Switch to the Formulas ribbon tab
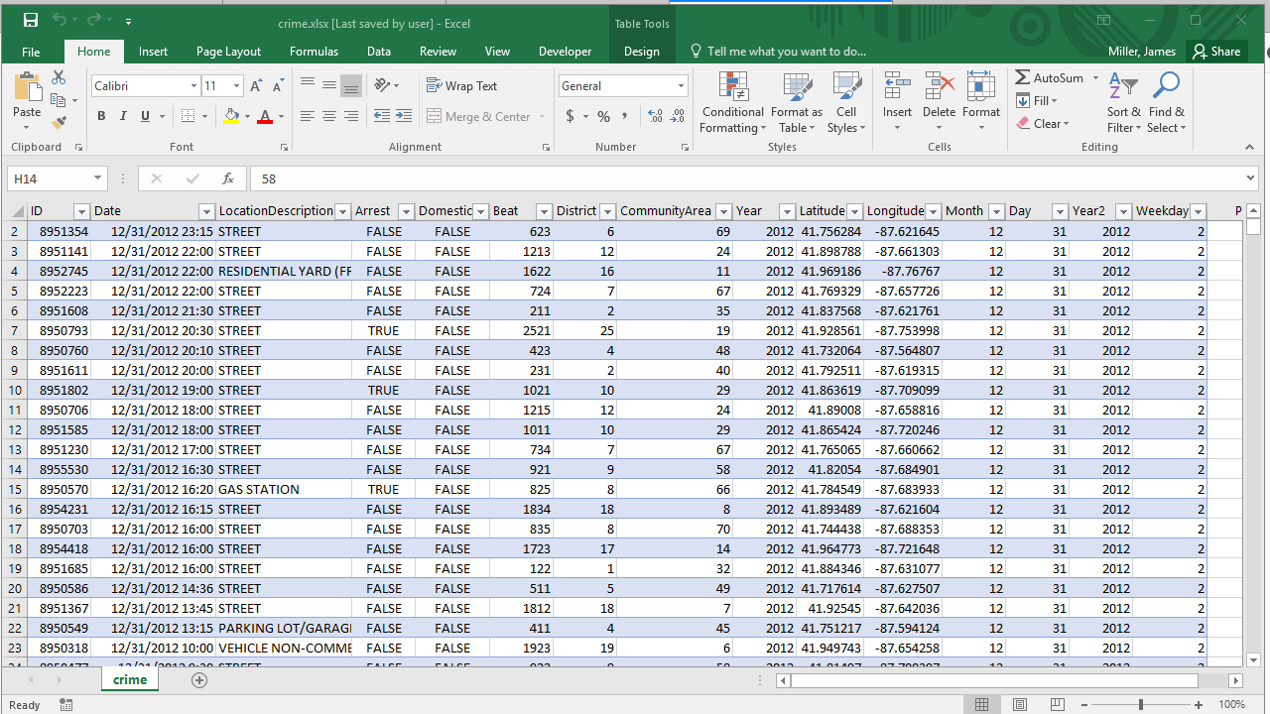Viewport: 1270px width, 714px height. (x=314, y=52)
